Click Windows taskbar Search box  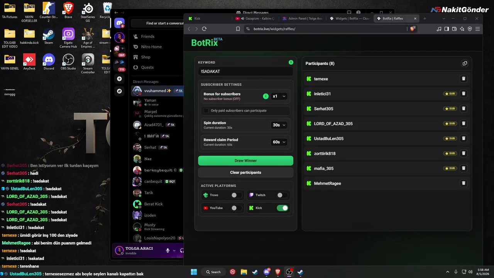213,272
